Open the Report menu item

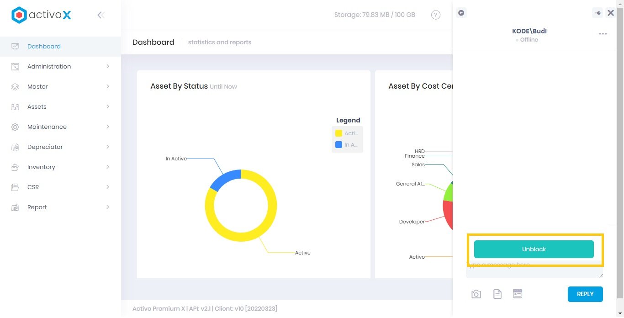click(x=37, y=207)
